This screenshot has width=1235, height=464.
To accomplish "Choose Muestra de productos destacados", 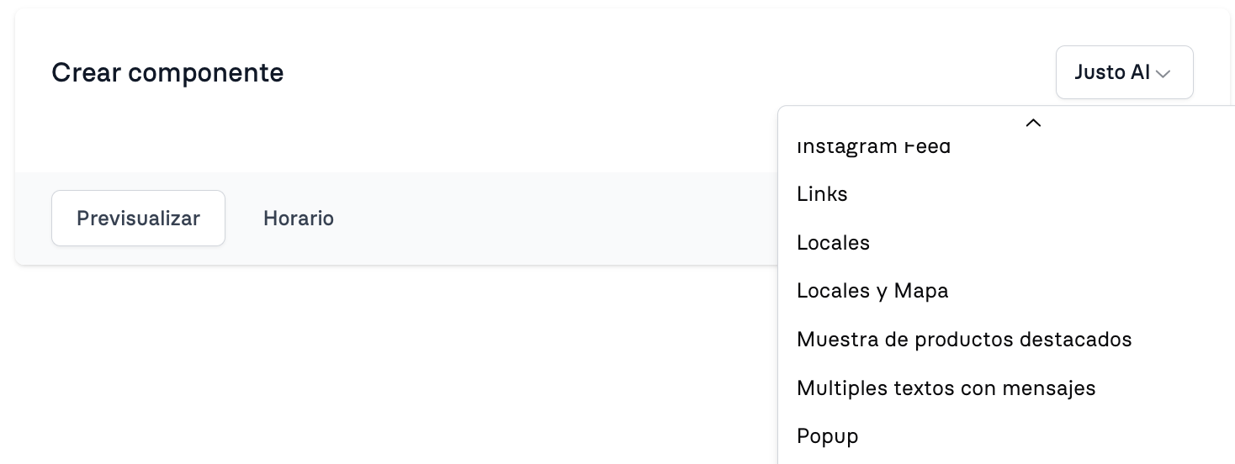I will tap(1007, 340).
